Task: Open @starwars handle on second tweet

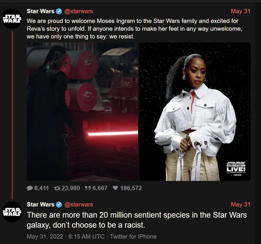Action: click(x=79, y=204)
